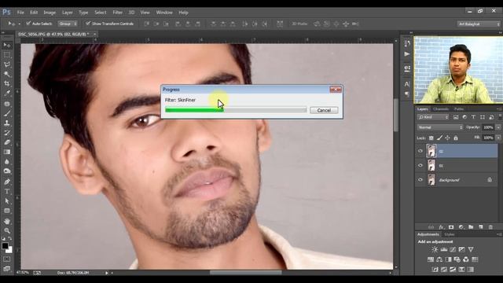Select the Eyedropper tool
The image size is (503, 283).
pos(7,94)
